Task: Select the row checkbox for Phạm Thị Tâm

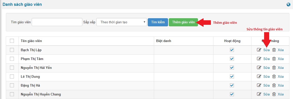Action: click(x=12, y=59)
